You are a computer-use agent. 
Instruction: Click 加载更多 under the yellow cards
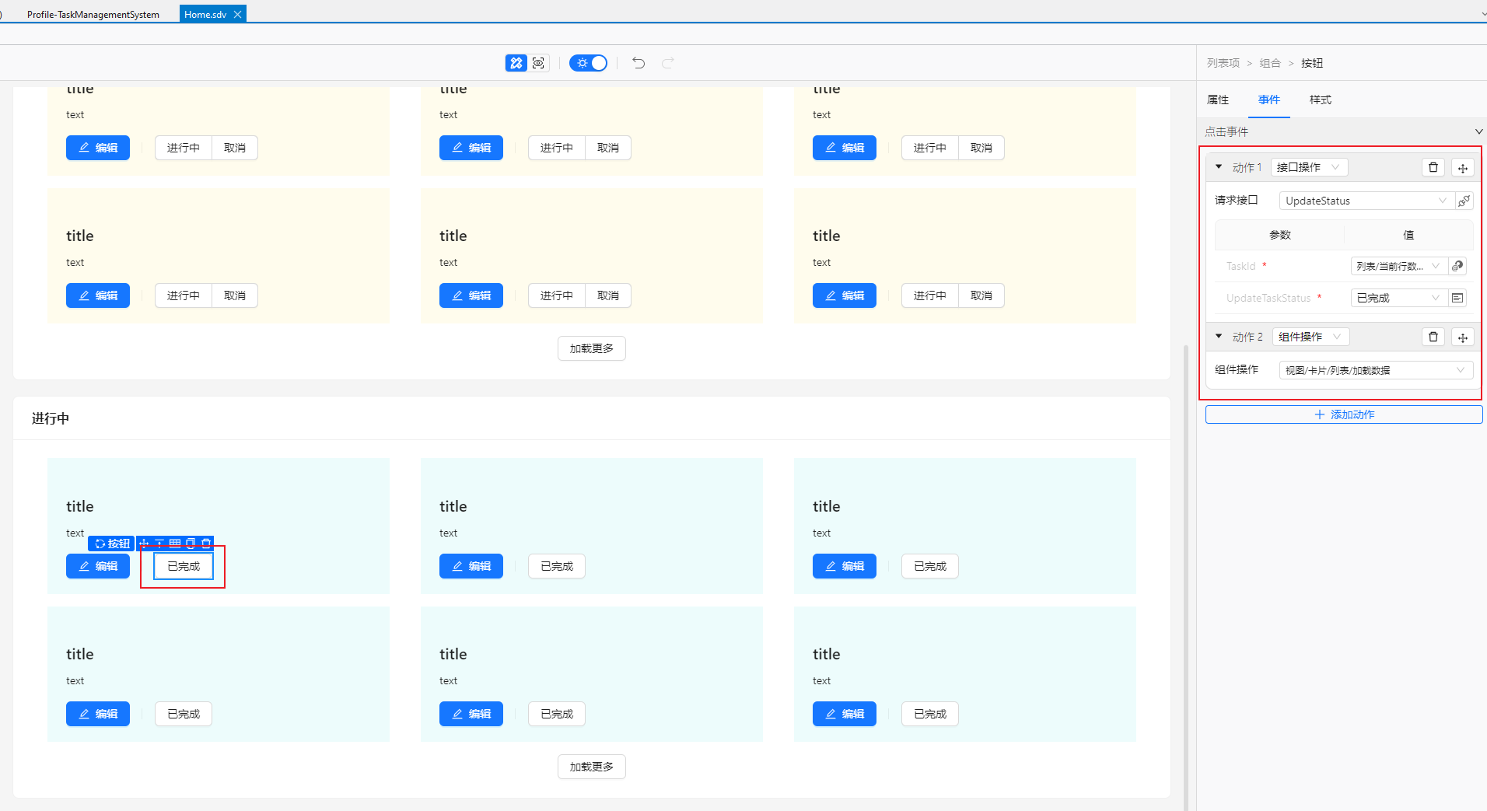(x=592, y=348)
